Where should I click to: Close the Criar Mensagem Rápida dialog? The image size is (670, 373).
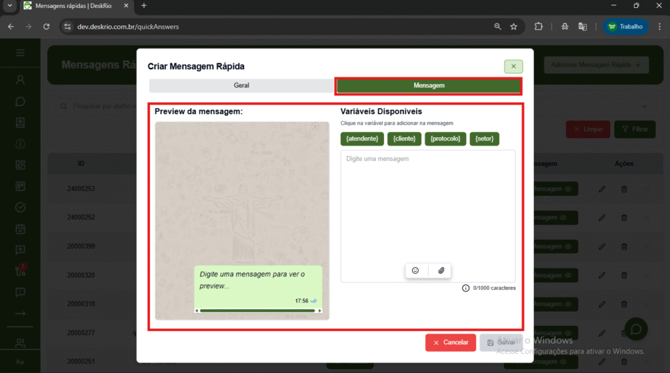[x=513, y=66]
